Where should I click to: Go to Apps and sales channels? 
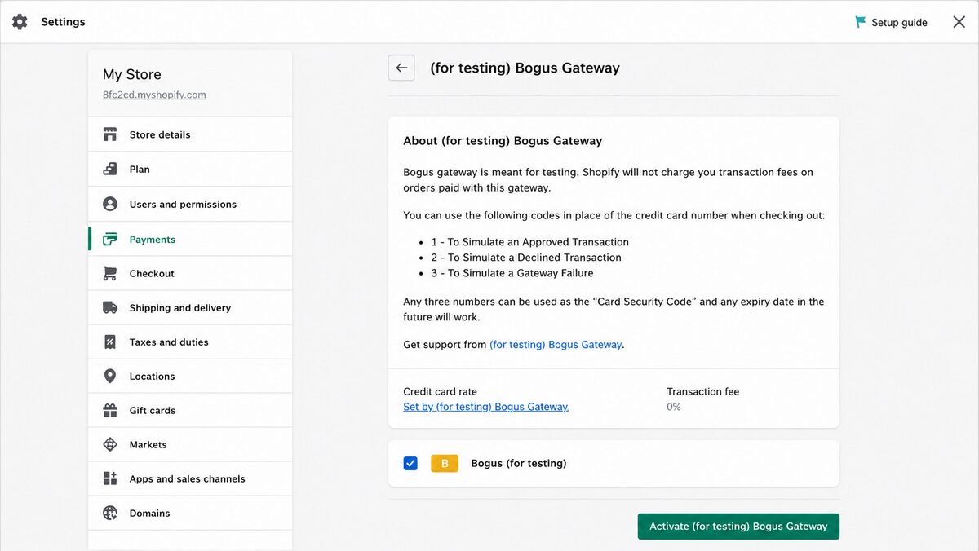(x=190, y=479)
